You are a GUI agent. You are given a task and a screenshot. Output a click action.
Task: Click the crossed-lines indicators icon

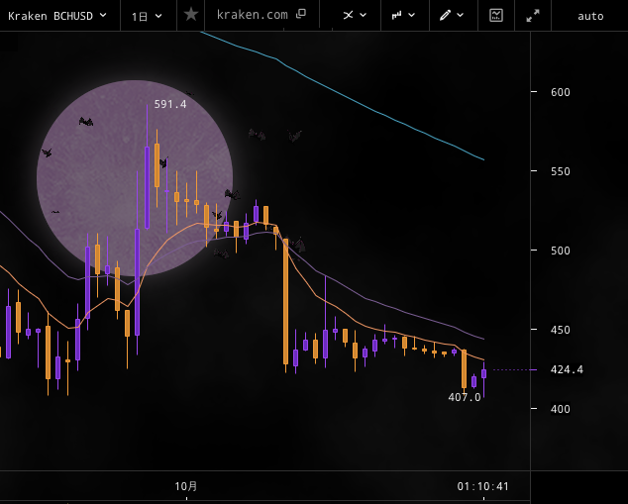coord(348,15)
